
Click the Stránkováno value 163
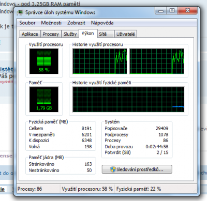pos(88,164)
